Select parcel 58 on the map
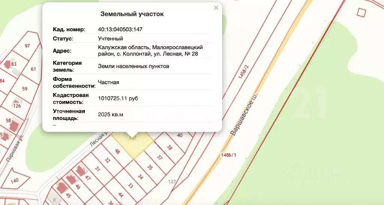 [8, 120]
